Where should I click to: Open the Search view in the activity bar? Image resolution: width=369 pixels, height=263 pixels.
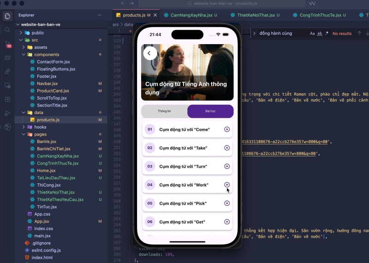(7, 30)
